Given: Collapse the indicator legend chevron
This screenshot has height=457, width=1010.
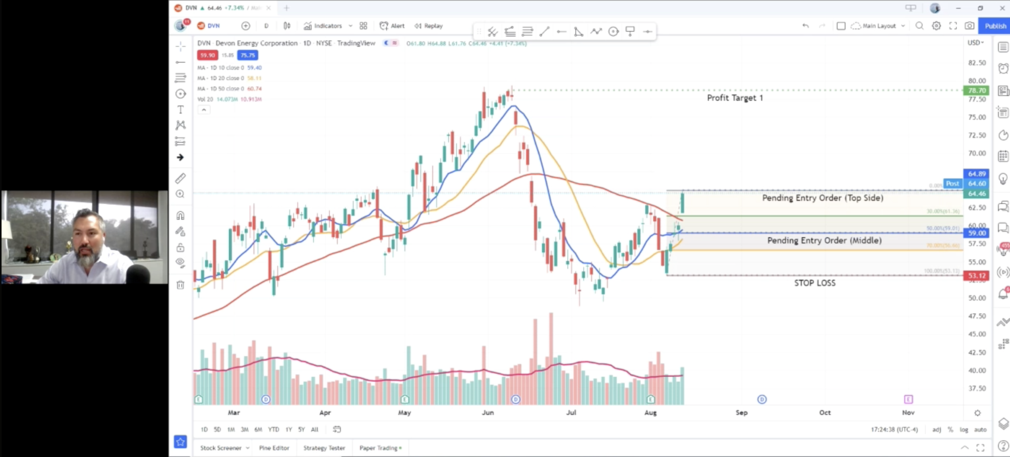Looking at the screenshot, I should point(204,110).
